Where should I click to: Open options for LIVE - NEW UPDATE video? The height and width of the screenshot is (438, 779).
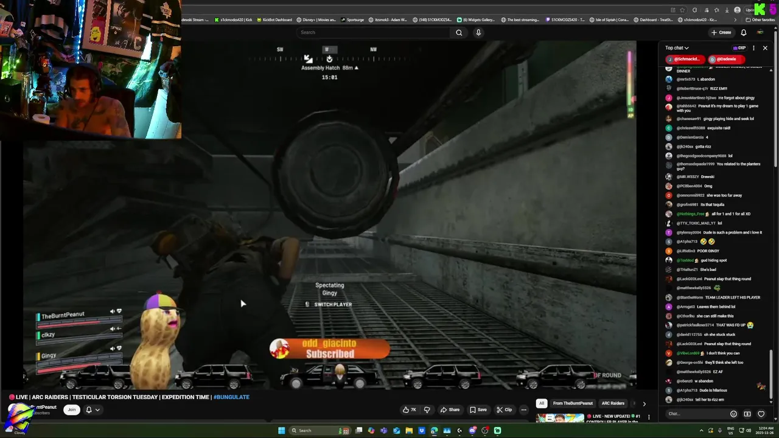pos(649,417)
